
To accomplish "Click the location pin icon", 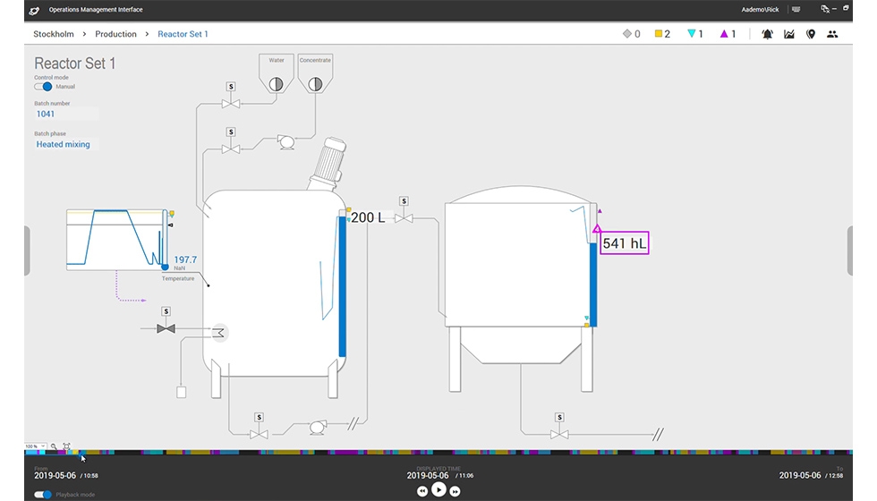I will 811,34.
